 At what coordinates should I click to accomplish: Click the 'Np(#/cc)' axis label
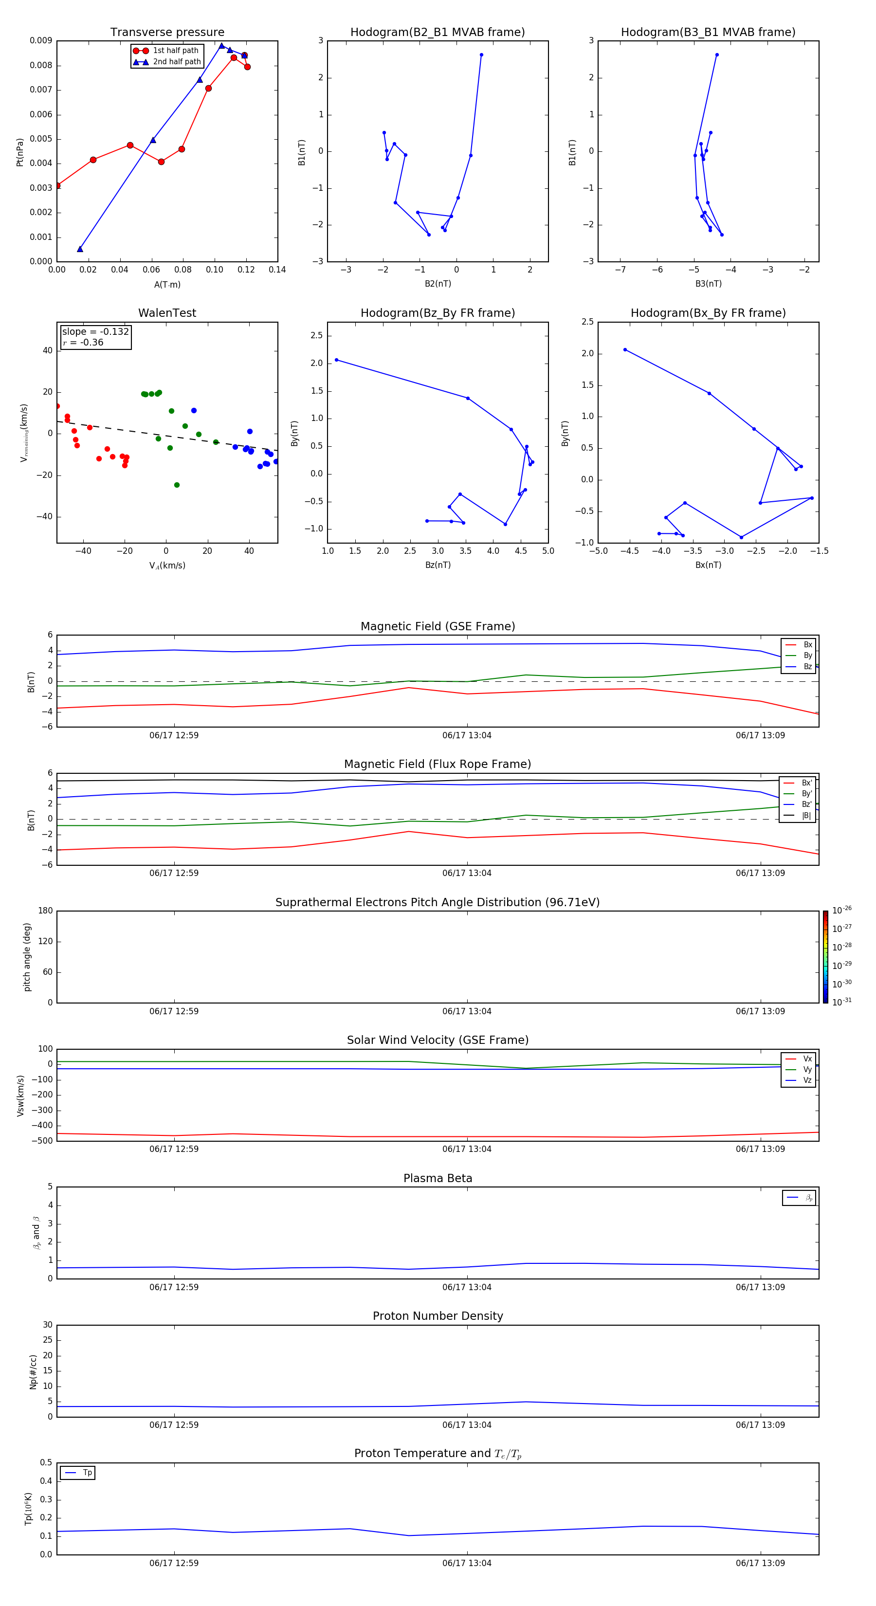pyautogui.click(x=33, y=1371)
